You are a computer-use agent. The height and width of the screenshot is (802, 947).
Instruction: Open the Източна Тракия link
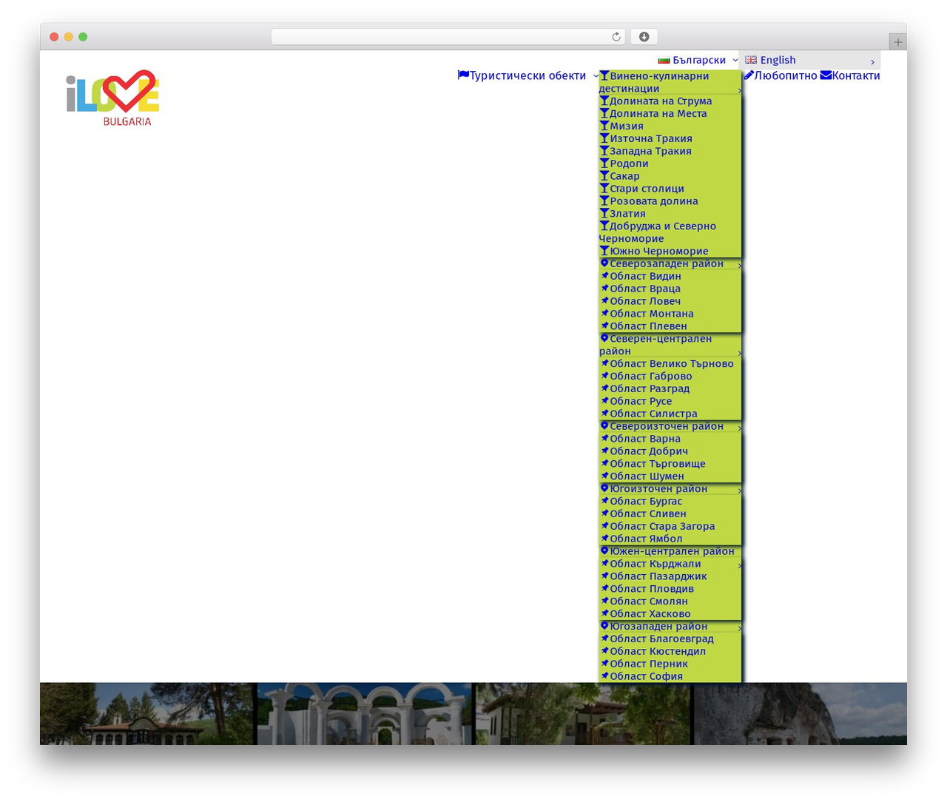[651, 138]
